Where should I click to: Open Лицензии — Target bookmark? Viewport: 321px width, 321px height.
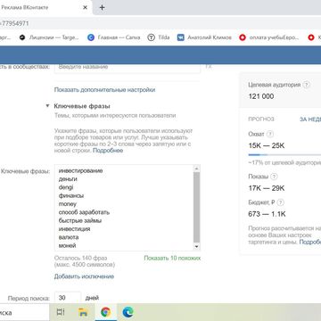(x=49, y=37)
